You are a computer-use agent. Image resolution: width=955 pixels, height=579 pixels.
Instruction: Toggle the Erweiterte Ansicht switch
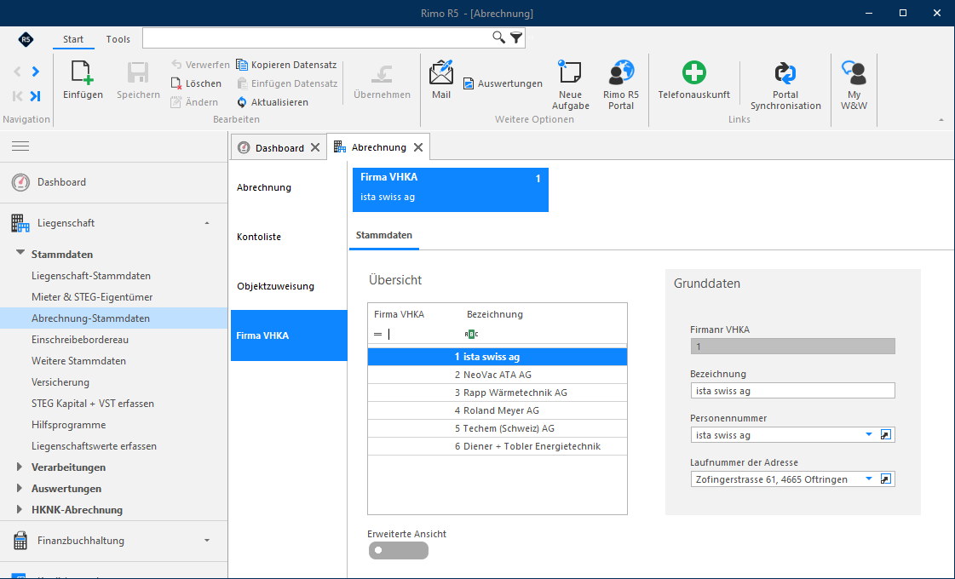pyautogui.click(x=399, y=550)
